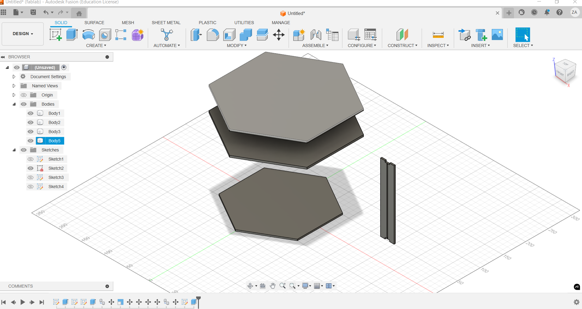
Task: Open the notifications bell
Action: tap(547, 12)
